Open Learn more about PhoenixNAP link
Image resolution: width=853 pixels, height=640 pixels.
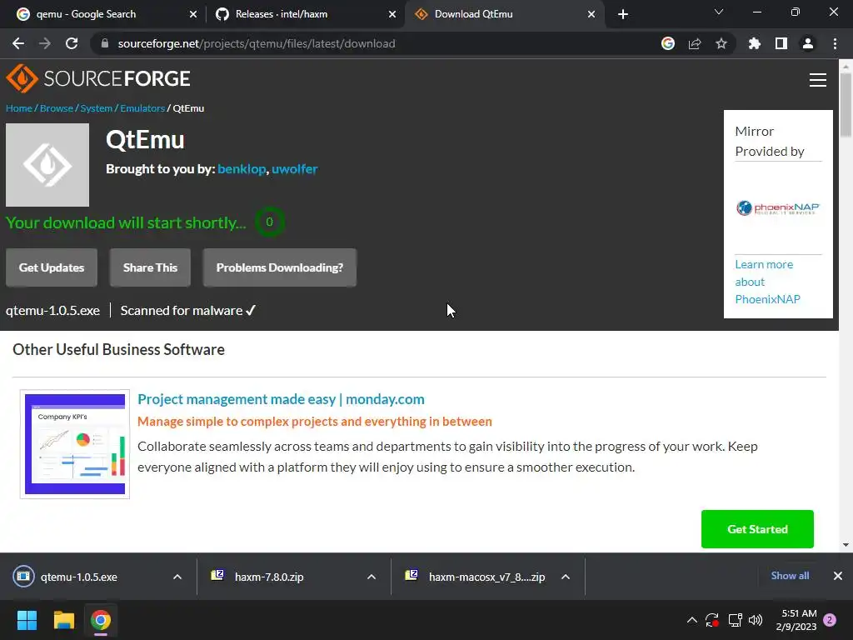pos(767,282)
